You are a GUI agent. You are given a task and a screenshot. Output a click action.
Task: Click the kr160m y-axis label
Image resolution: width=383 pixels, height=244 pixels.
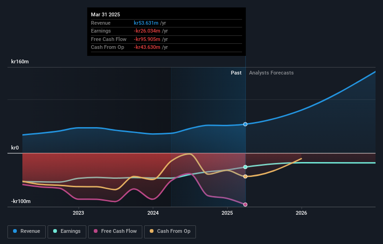tap(20, 61)
